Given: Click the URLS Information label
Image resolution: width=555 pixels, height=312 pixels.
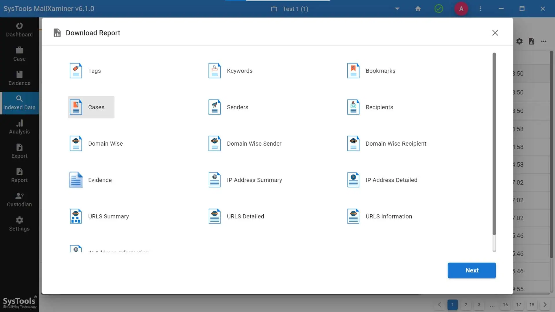Looking at the screenshot, I should click(x=389, y=216).
